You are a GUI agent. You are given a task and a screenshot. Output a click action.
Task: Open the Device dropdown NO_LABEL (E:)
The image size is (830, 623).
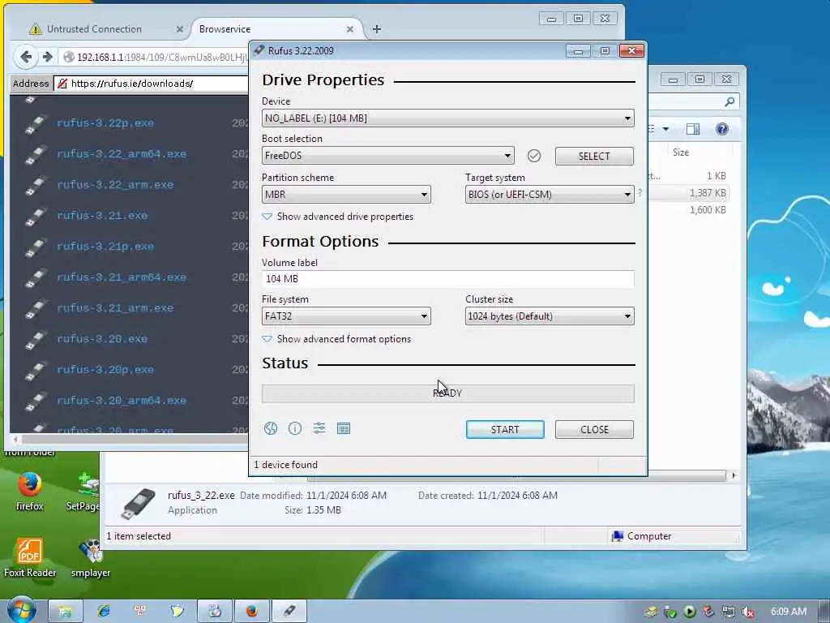coord(447,118)
